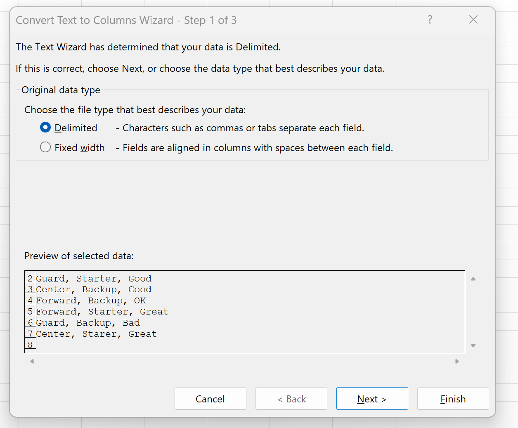This screenshot has width=518, height=428.
Task: Click the preview scroll-down arrow
Action: pyautogui.click(x=473, y=345)
